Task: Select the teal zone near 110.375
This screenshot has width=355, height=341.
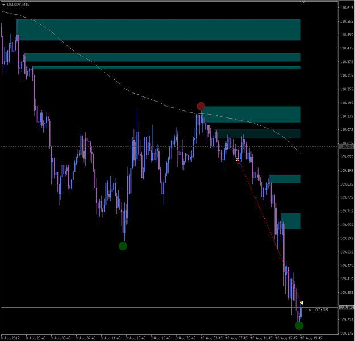Action: 162,57
